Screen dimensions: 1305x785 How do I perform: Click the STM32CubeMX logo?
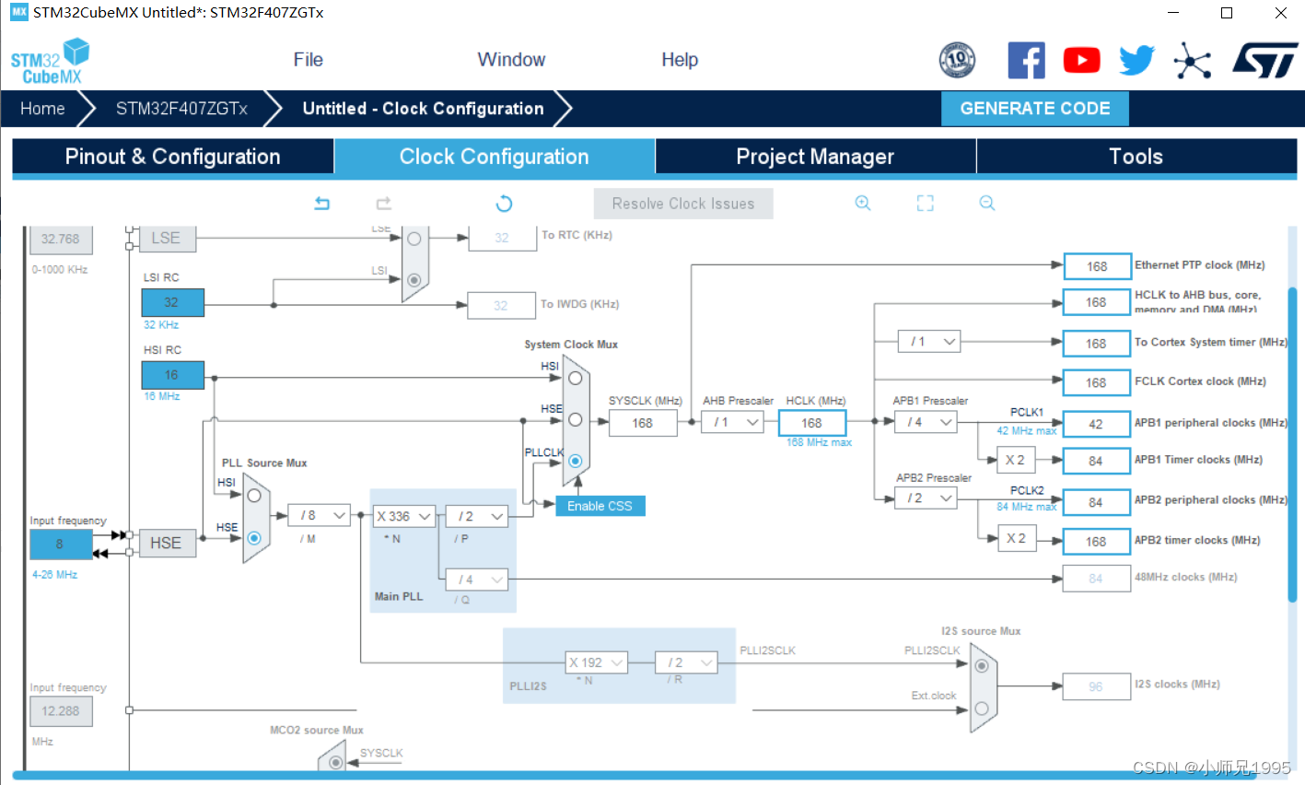(50, 61)
